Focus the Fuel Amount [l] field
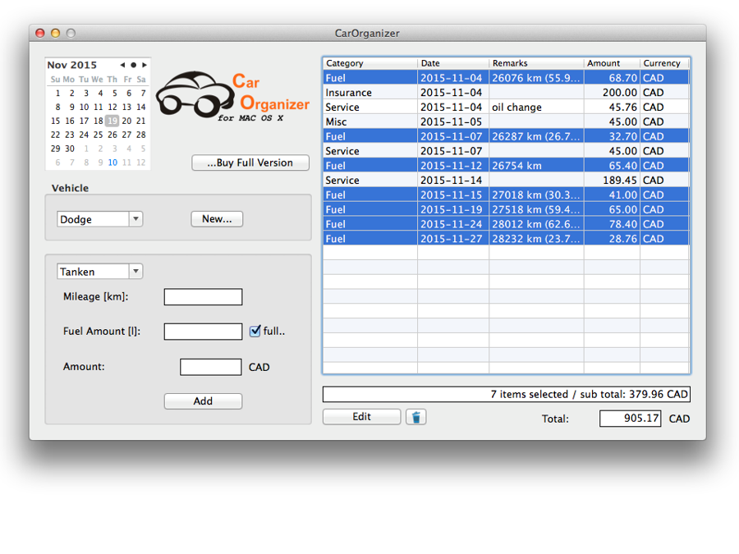739x554 pixels. [203, 332]
